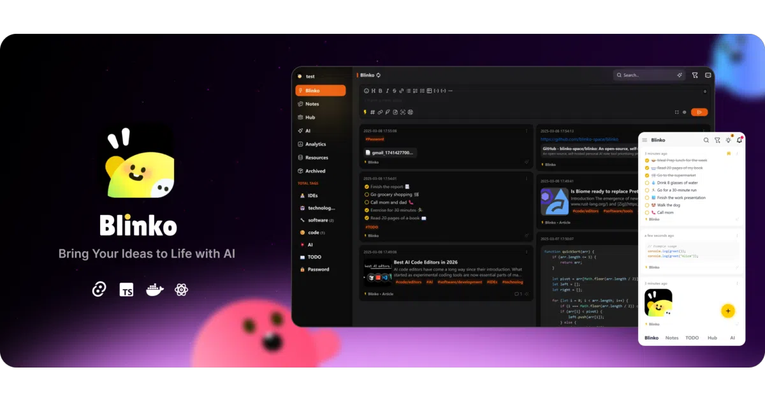Switch to AI tab in mobile window
Screen dimensions: 765x402
click(732, 338)
